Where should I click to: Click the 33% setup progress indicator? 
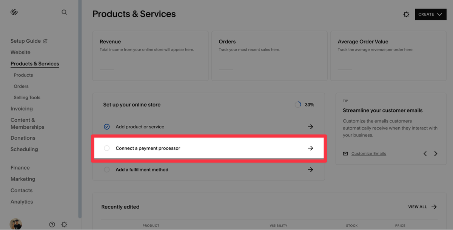304,104
